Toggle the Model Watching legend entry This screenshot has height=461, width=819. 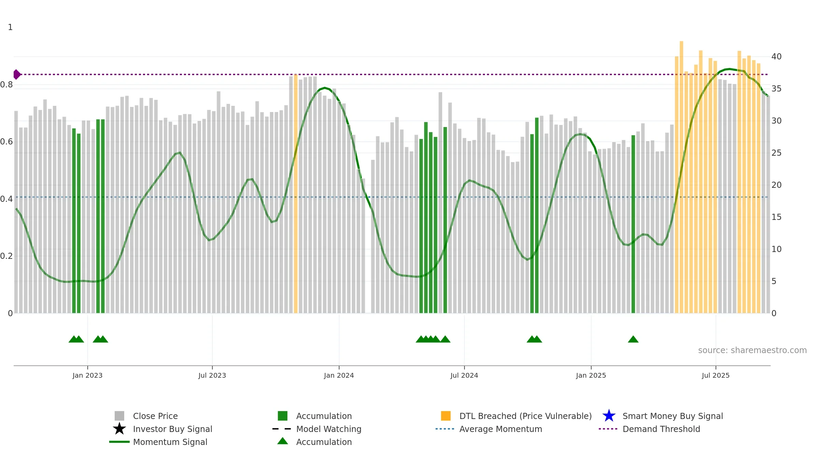(x=329, y=429)
